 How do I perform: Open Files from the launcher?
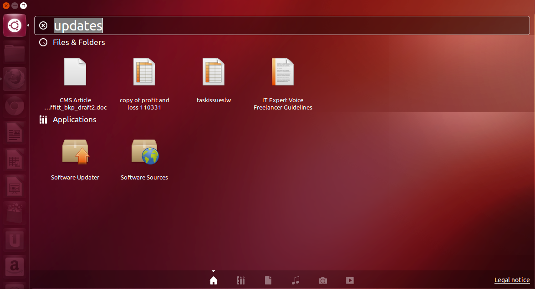tap(14, 53)
